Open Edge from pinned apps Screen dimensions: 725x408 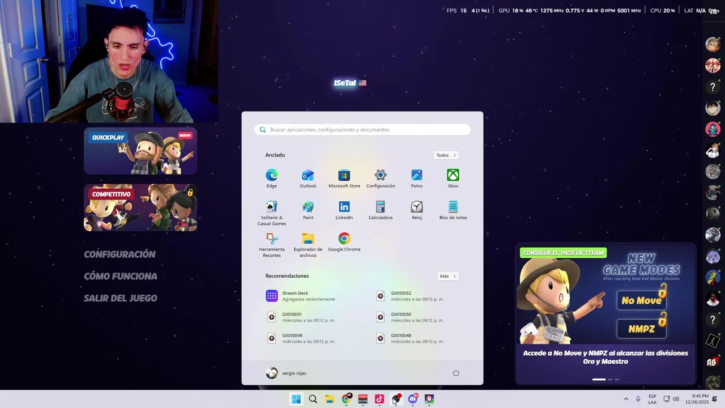272,178
